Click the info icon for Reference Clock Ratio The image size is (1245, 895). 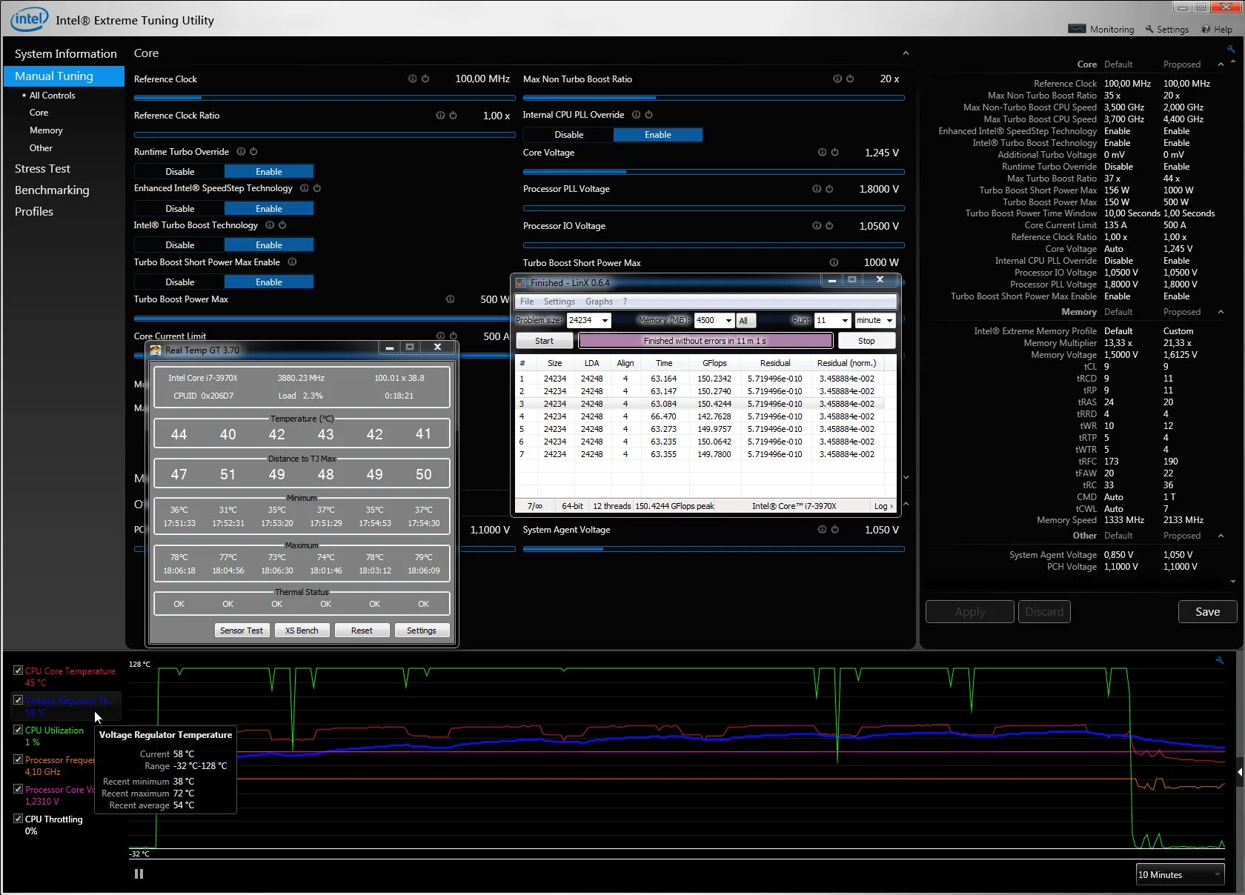click(x=440, y=116)
